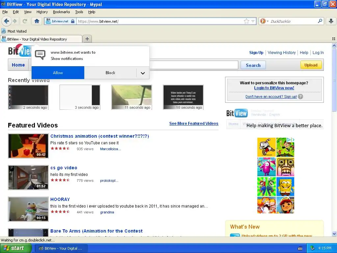This screenshot has width=337, height=253.
Task: Open the Home page icon in toolbar
Action: coord(37,21)
